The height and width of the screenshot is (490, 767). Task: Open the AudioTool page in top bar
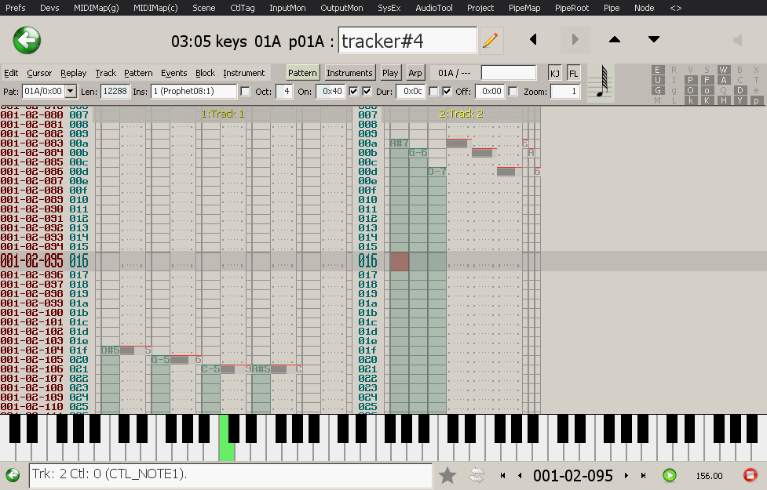[434, 8]
